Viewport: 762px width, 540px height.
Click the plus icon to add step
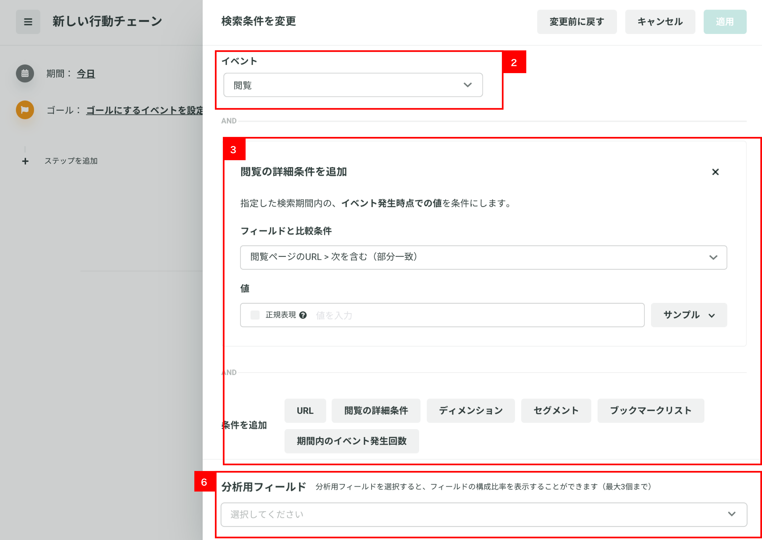[25, 161]
